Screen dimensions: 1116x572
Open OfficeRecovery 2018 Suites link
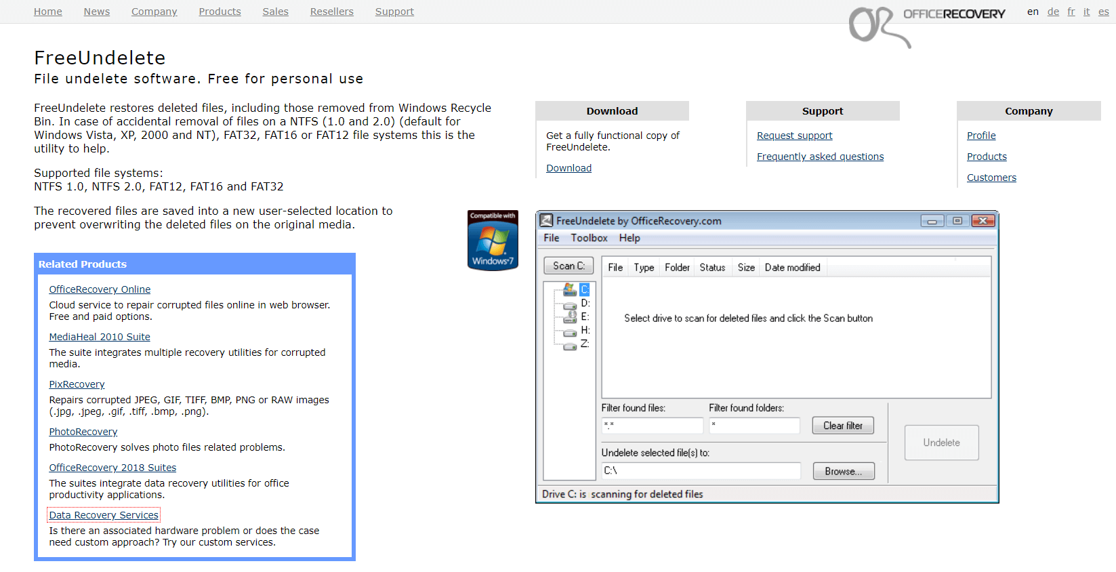112,468
